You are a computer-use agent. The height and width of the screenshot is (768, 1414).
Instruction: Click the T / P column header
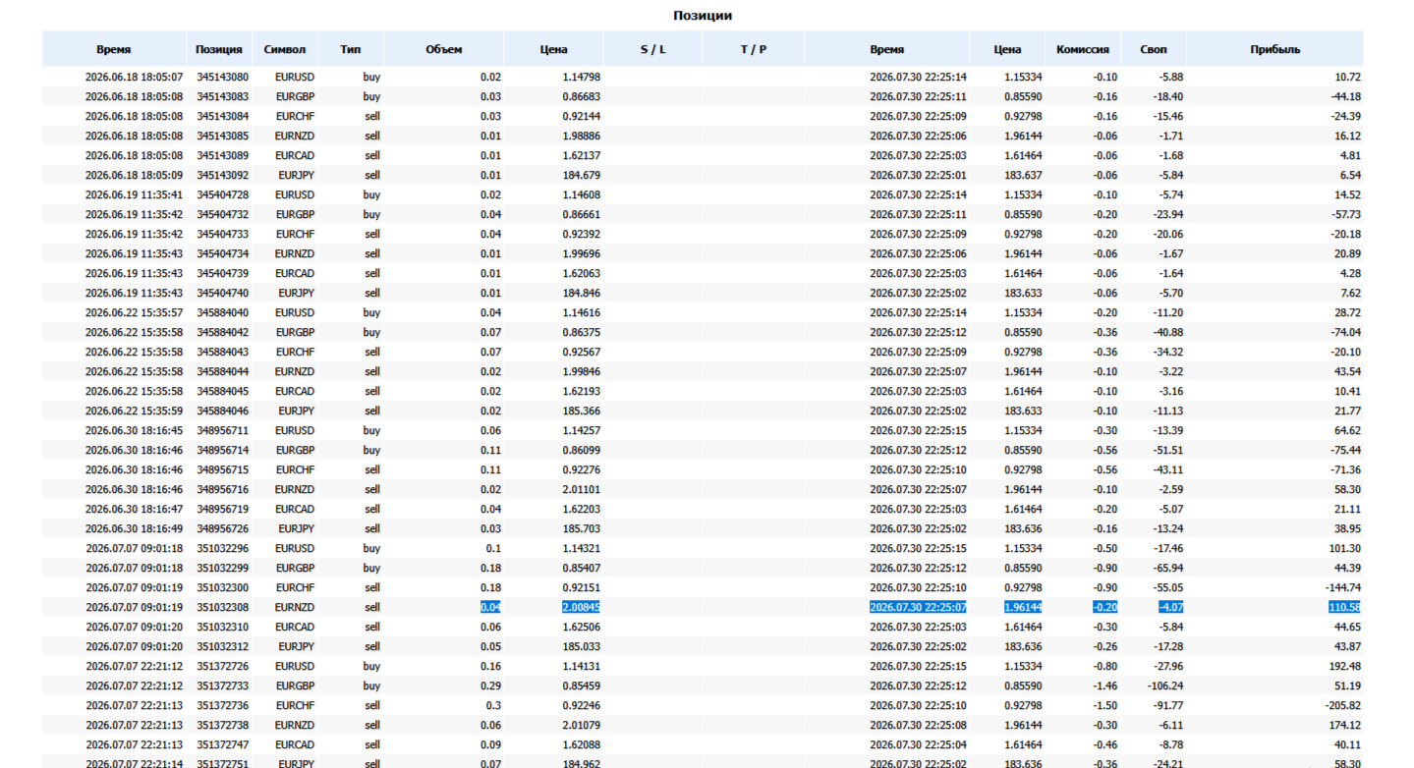(x=753, y=49)
